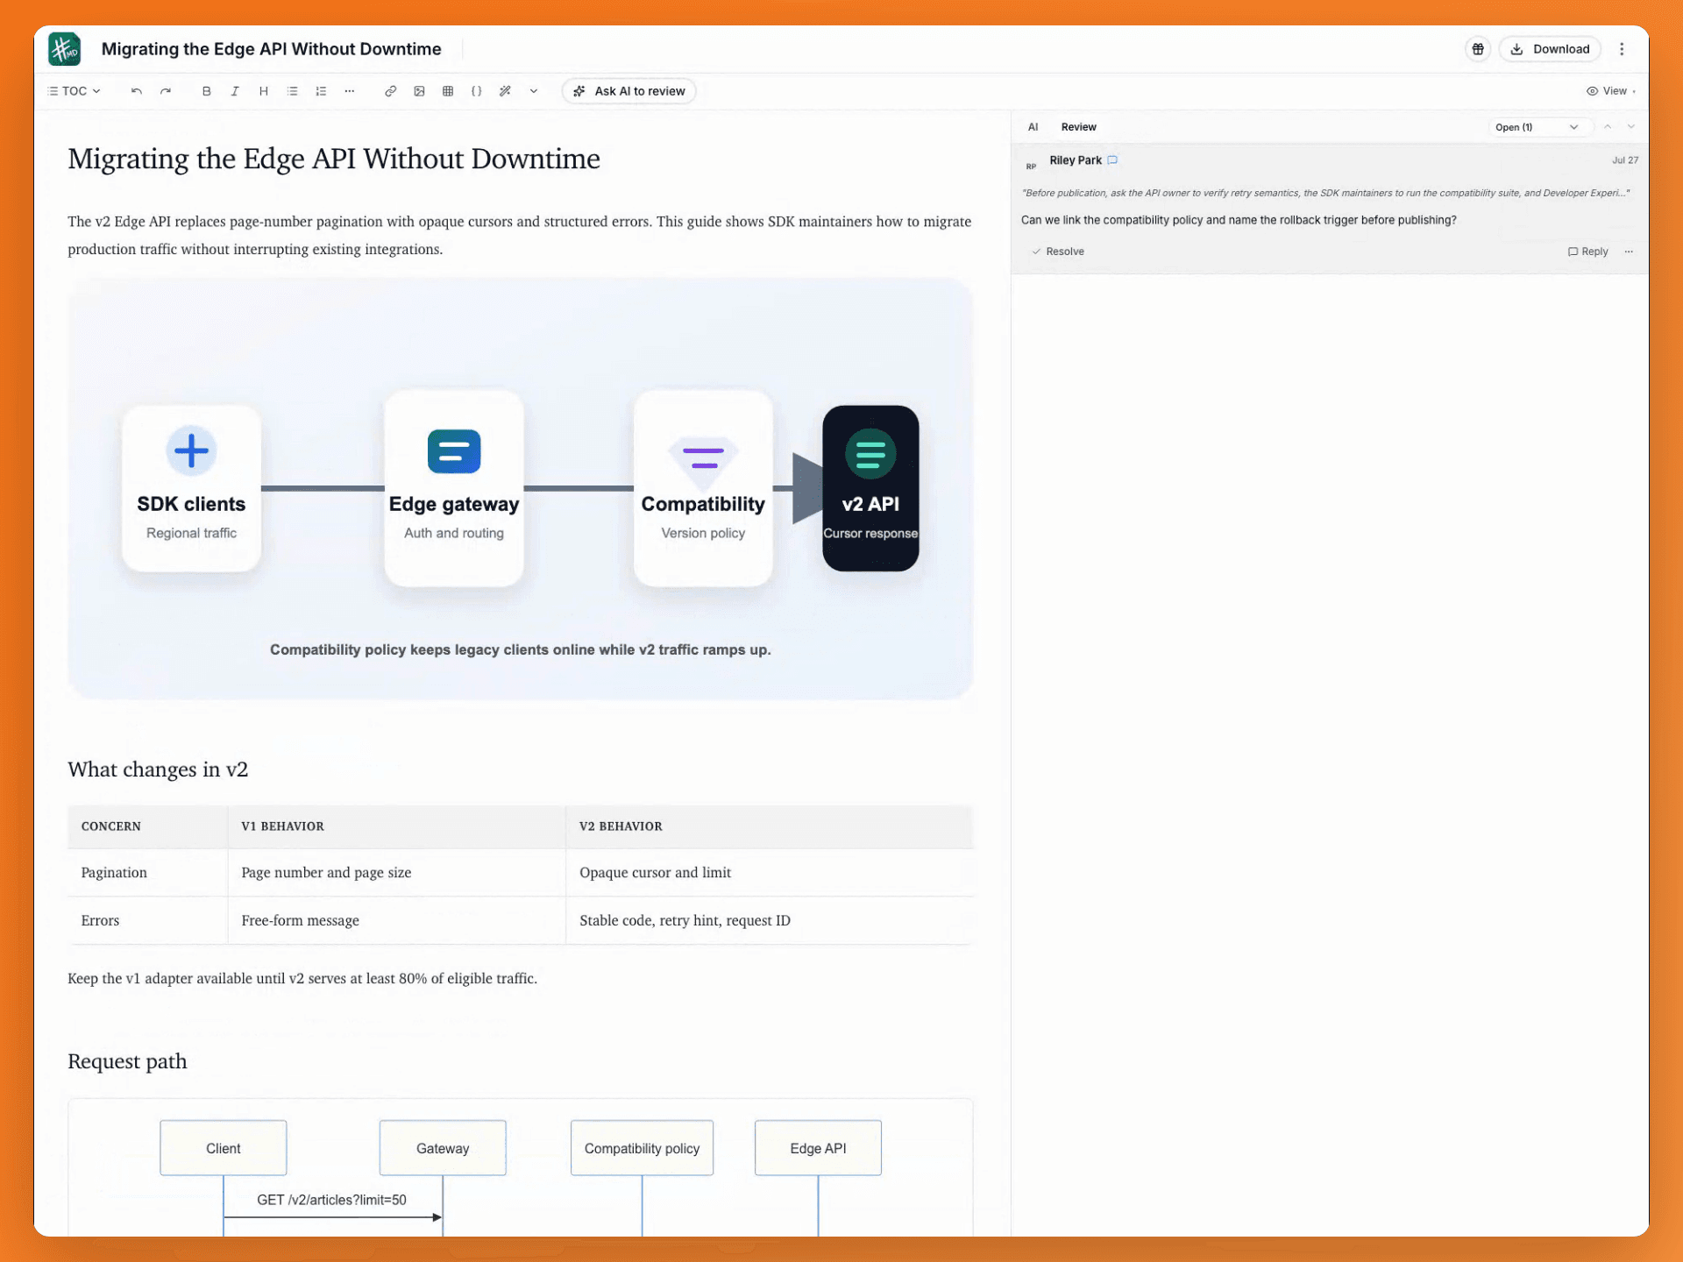
Task: Select the Edge gateway diagram card
Action: (x=454, y=488)
